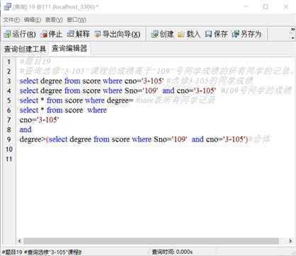296x256 pixels.
Task: Open the Export Wizard (导出向导) icon
Action: click(97, 35)
